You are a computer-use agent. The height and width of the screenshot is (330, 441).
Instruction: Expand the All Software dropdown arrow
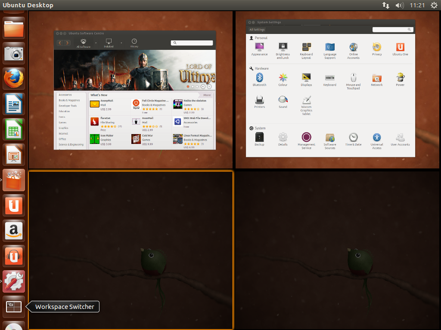click(x=96, y=43)
